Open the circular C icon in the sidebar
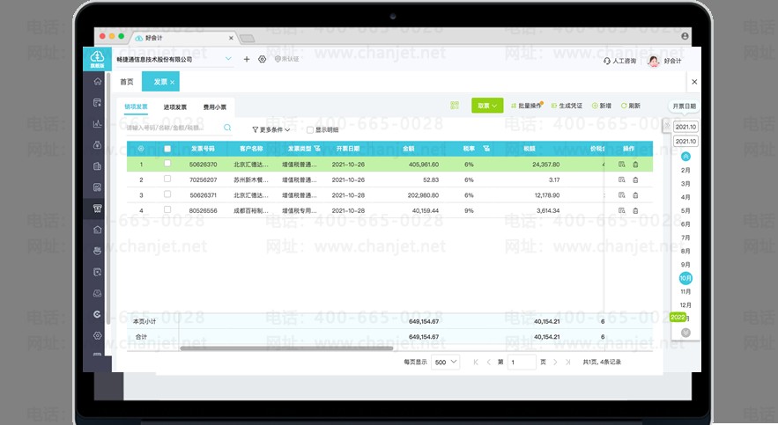Image resolution: width=778 pixels, height=425 pixels. point(97,314)
